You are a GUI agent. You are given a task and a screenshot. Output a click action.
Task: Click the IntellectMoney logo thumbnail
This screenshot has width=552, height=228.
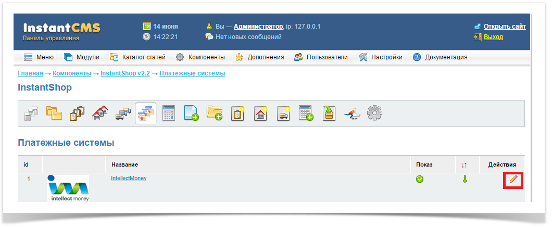click(68, 188)
